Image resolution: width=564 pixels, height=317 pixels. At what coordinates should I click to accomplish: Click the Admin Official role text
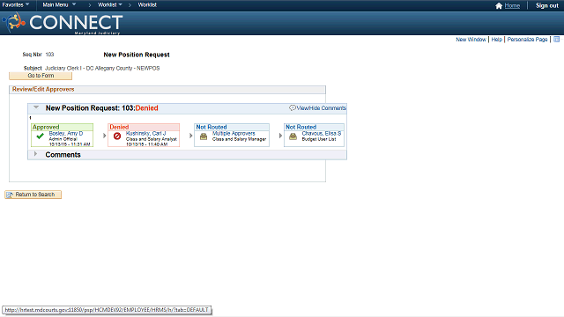[63, 139]
